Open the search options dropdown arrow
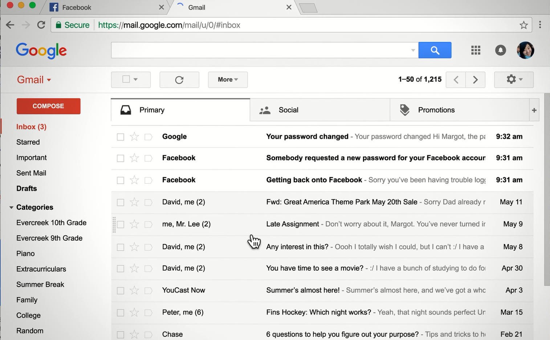Screen dimensions: 550x340 413,50
